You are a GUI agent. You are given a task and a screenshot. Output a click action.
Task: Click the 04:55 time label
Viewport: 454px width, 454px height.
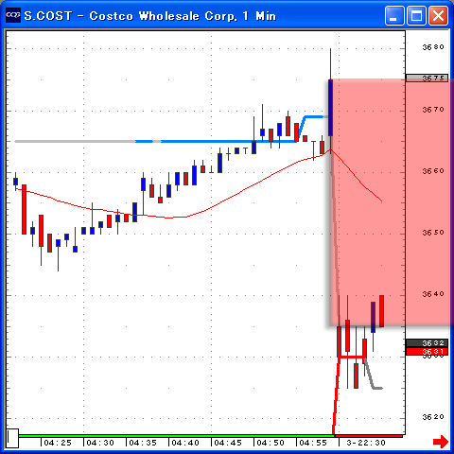click(313, 443)
